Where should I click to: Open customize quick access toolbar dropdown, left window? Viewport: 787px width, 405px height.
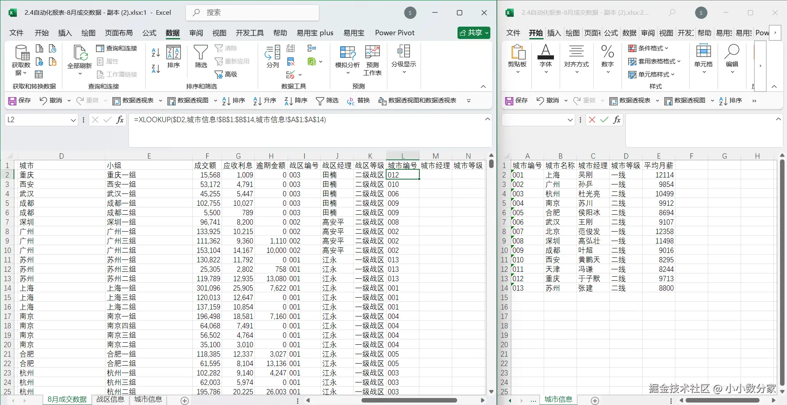(x=469, y=100)
